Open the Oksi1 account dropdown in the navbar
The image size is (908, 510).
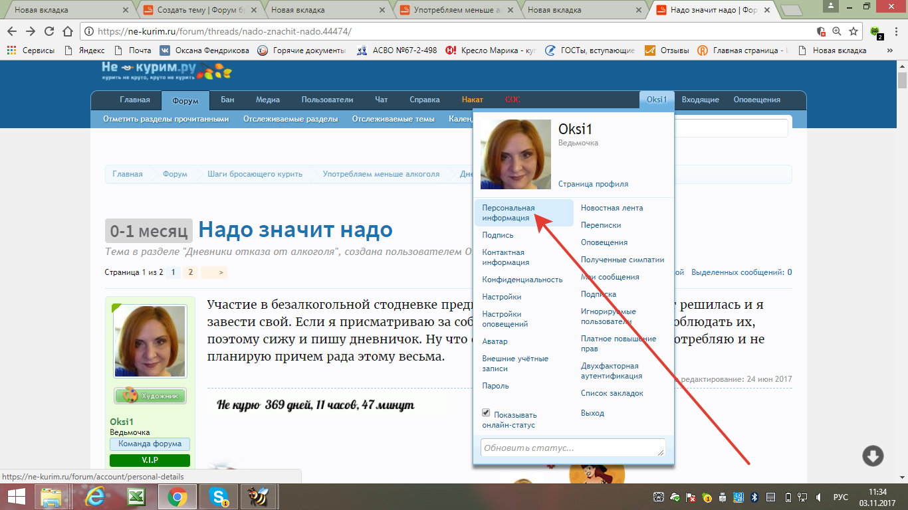[657, 100]
